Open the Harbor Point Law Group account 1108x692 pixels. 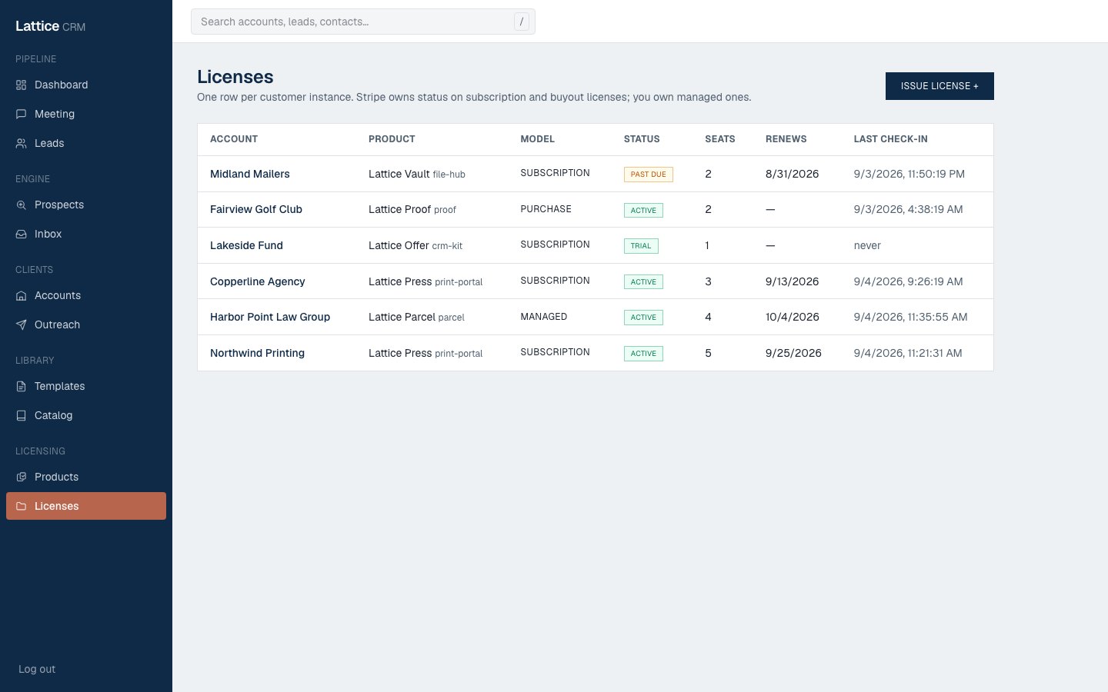click(x=270, y=317)
